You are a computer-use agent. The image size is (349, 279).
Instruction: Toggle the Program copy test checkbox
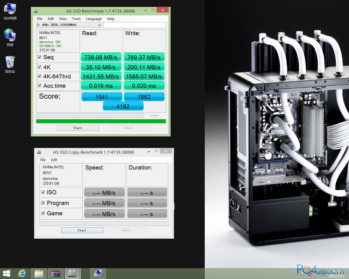[x=43, y=203]
